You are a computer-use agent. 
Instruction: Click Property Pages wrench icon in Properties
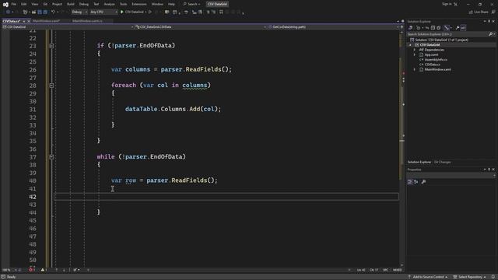[x=423, y=182]
